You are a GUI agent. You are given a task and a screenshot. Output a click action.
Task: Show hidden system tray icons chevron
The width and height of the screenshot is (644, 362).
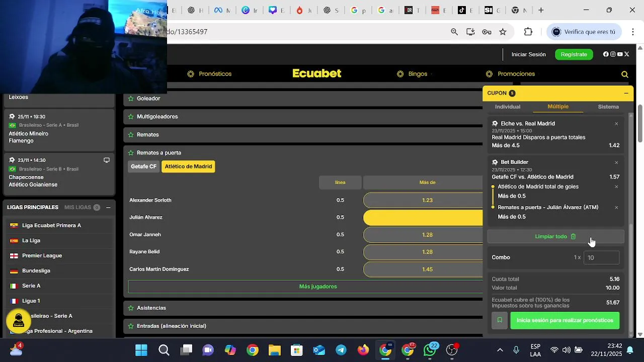coord(500,350)
